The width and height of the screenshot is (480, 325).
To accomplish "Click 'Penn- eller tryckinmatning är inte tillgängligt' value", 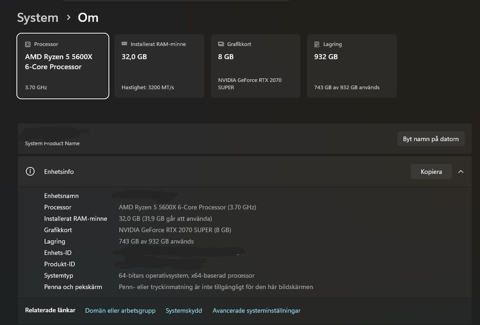I will point(216,287).
